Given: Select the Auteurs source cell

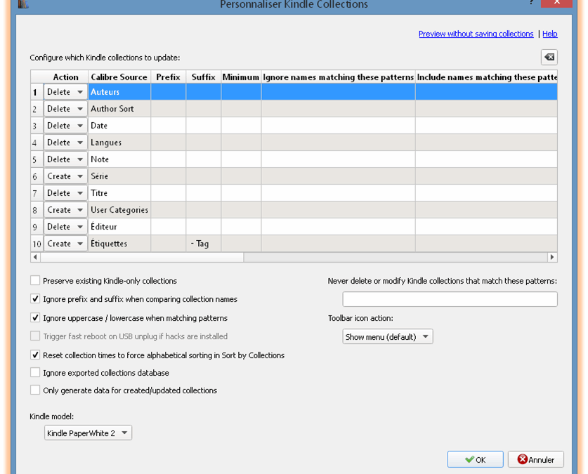Looking at the screenshot, I should pos(119,92).
